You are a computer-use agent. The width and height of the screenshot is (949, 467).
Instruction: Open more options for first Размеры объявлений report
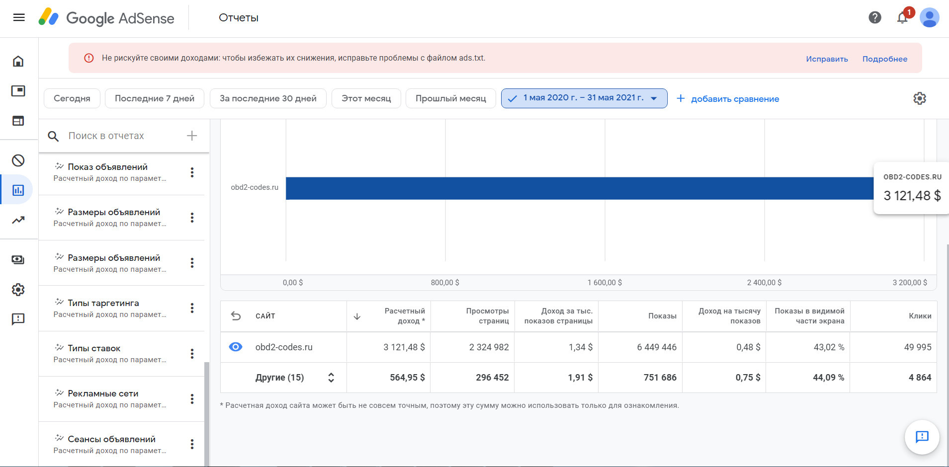click(x=192, y=218)
